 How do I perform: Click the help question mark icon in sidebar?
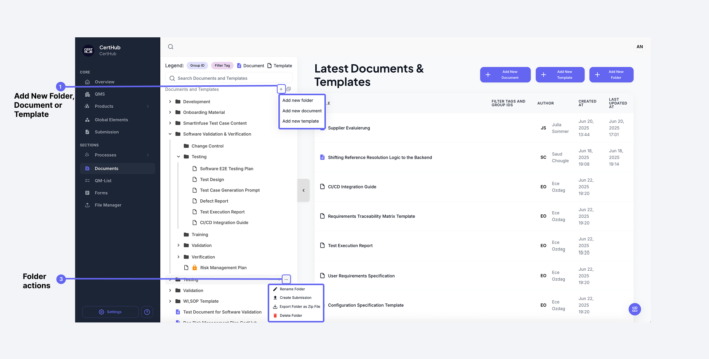pos(147,312)
